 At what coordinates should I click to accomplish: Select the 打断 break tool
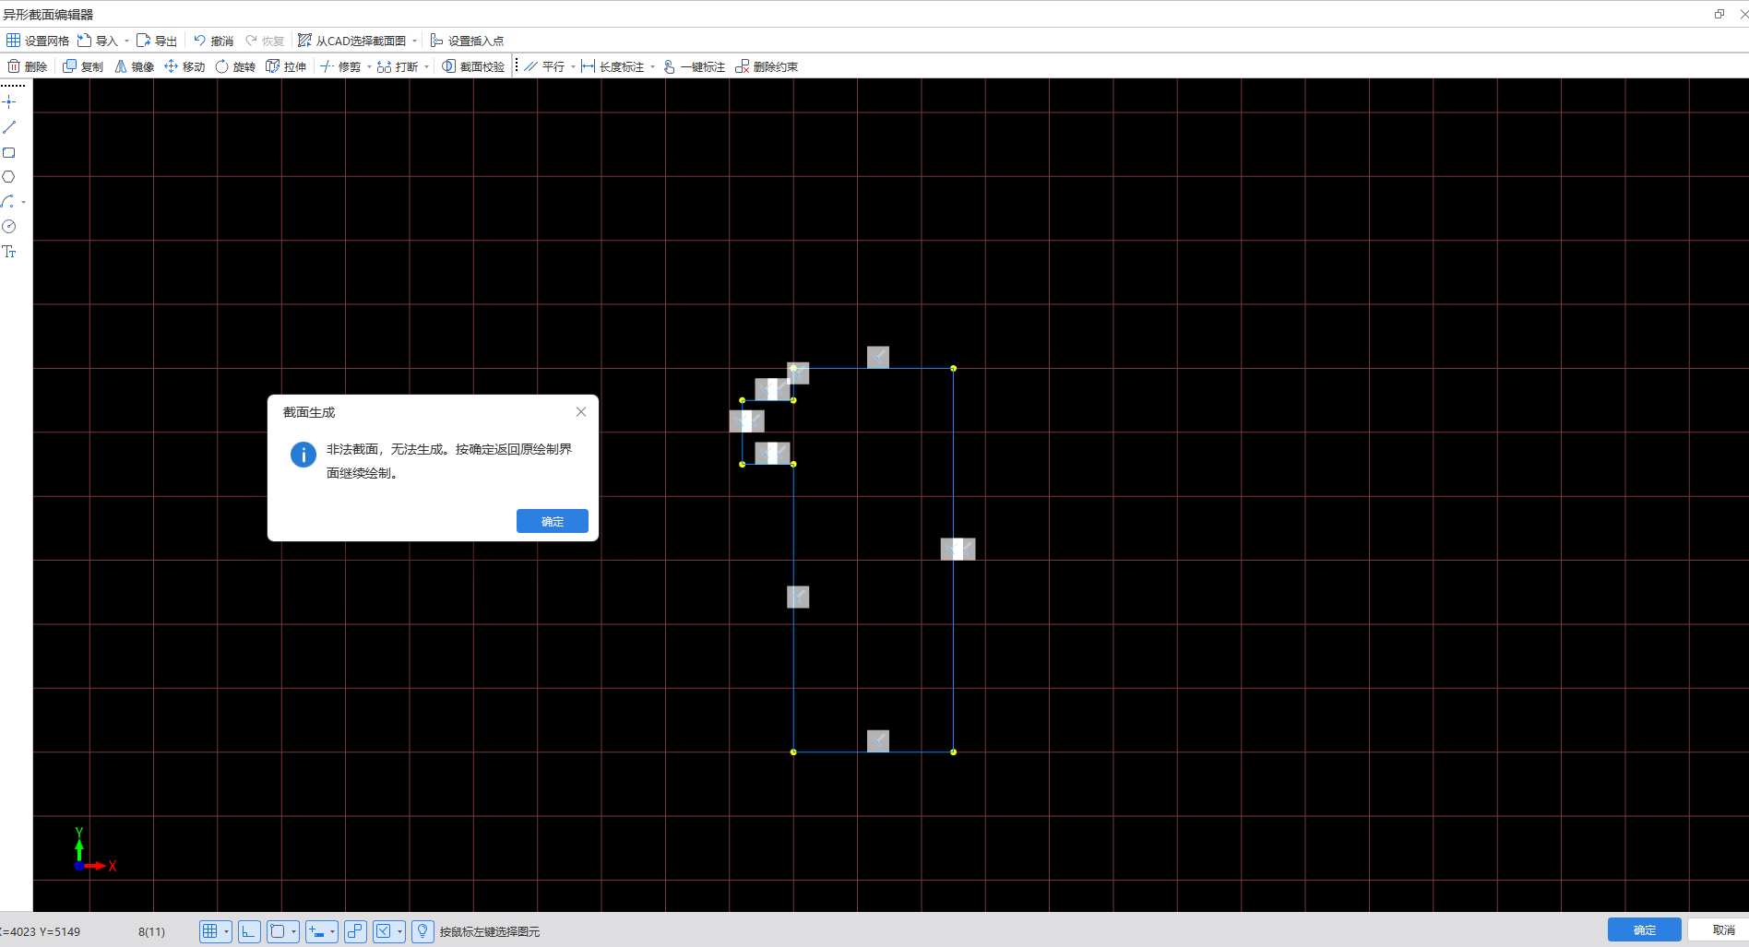tap(398, 66)
